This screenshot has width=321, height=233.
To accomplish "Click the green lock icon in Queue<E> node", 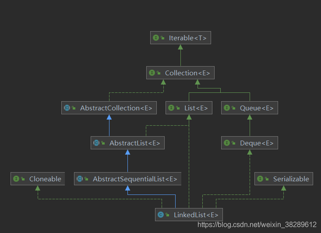I will (x=233, y=108).
